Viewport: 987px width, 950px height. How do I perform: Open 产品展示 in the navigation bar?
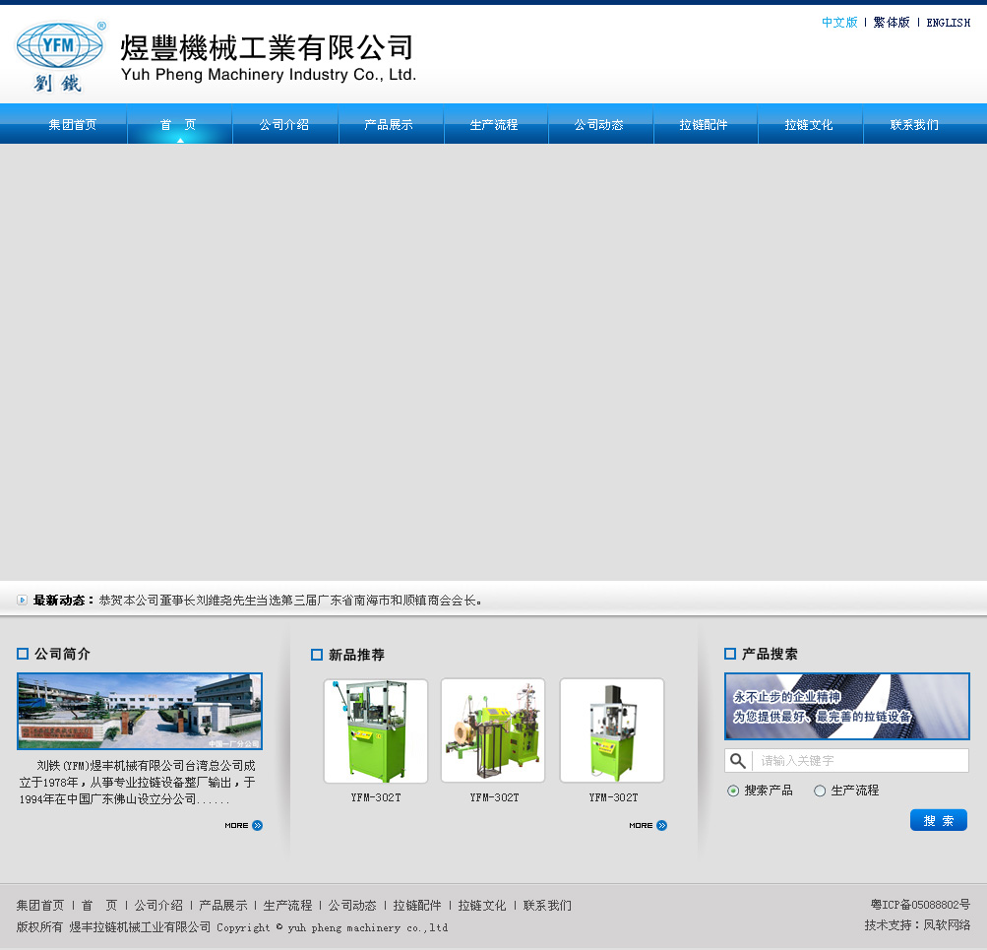click(389, 125)
